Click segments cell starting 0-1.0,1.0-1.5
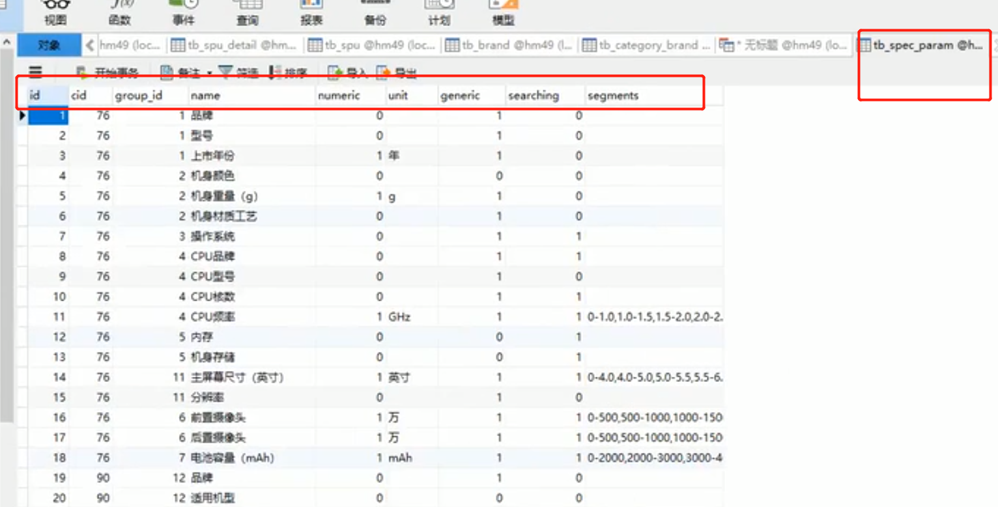998x507 pixels. [654, 317]
